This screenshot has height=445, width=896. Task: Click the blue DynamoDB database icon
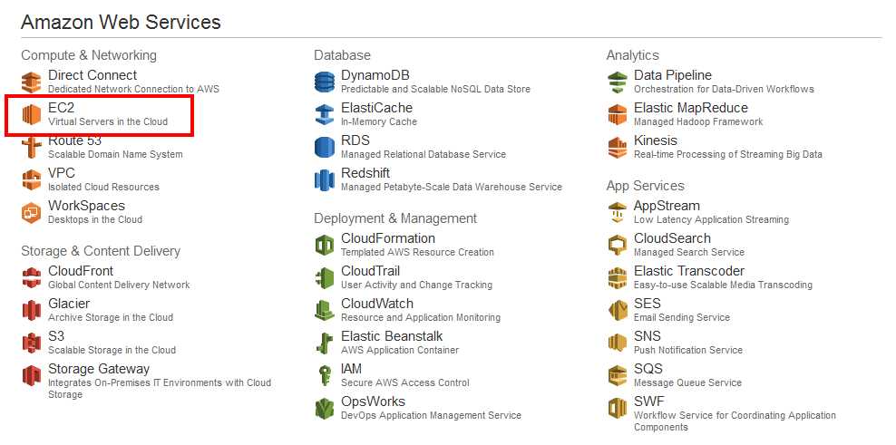[x=325, y=82]
